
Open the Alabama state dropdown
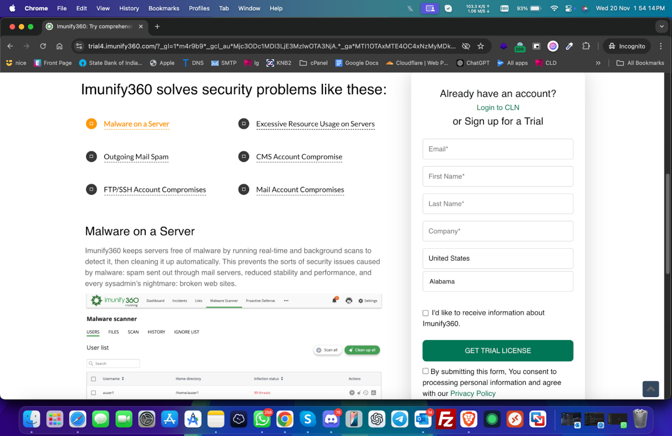(x=498, y=281)
